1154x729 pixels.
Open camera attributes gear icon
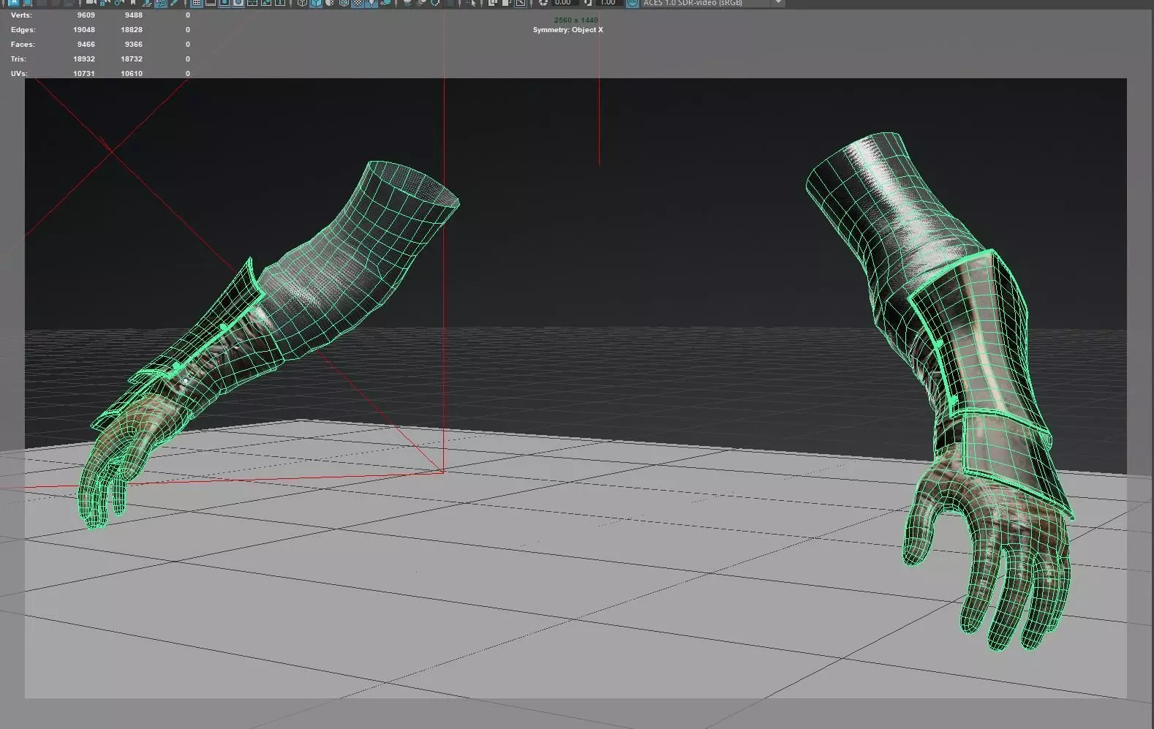coord(118,3)
